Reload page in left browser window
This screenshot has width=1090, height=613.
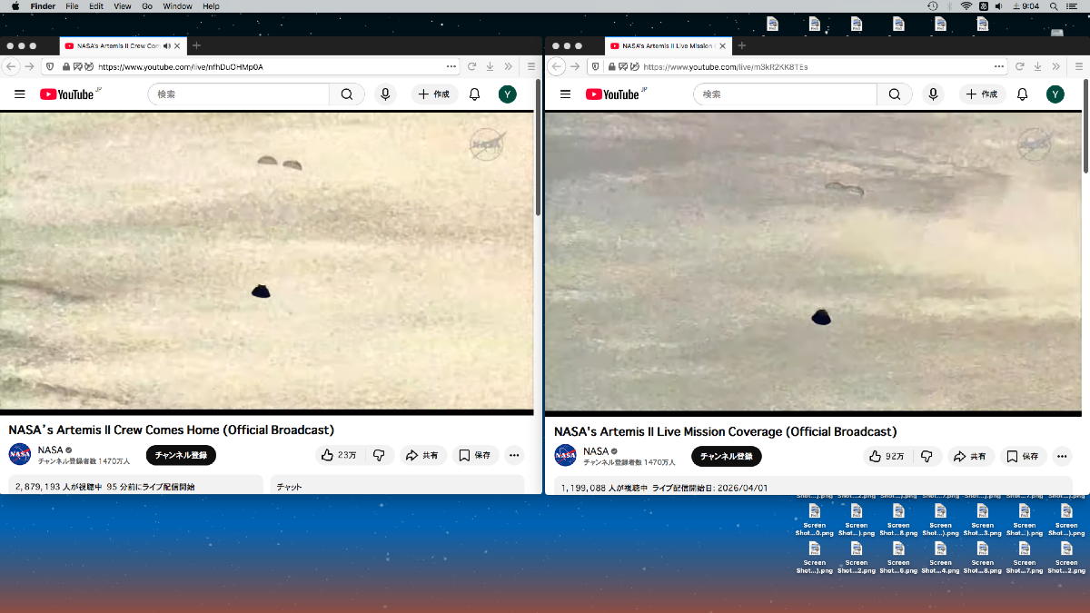click(x=472, y=66)
